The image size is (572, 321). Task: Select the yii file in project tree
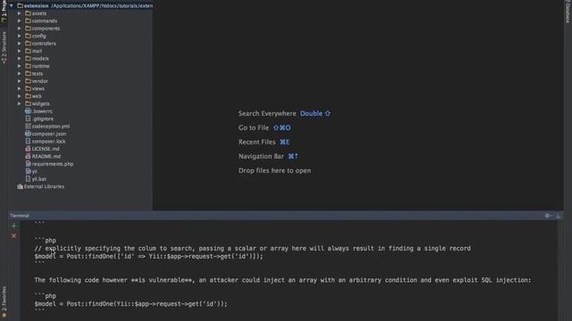[x=35, y=171]
